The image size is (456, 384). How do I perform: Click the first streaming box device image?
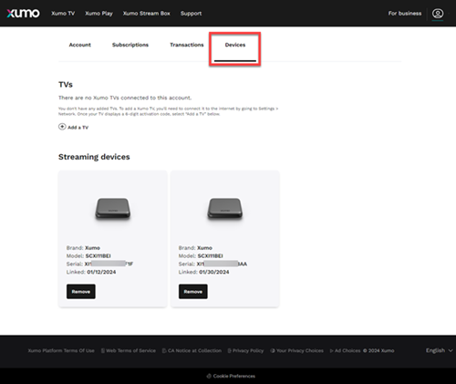coord(113,208)
